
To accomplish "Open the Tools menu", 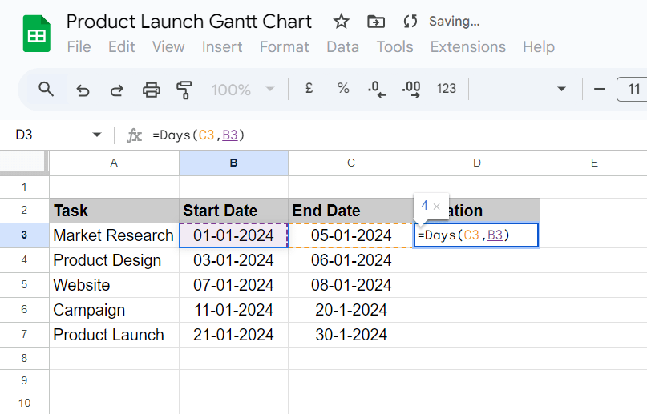I will 395,47.
